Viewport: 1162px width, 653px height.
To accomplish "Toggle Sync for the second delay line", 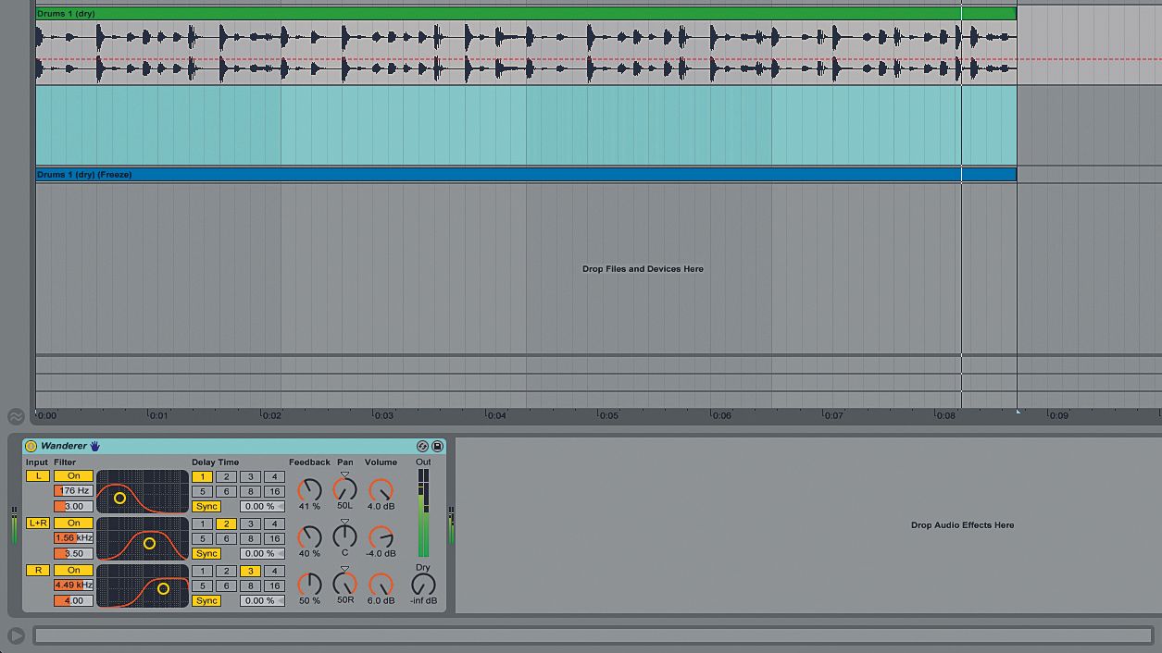I will tap(206, 554).
